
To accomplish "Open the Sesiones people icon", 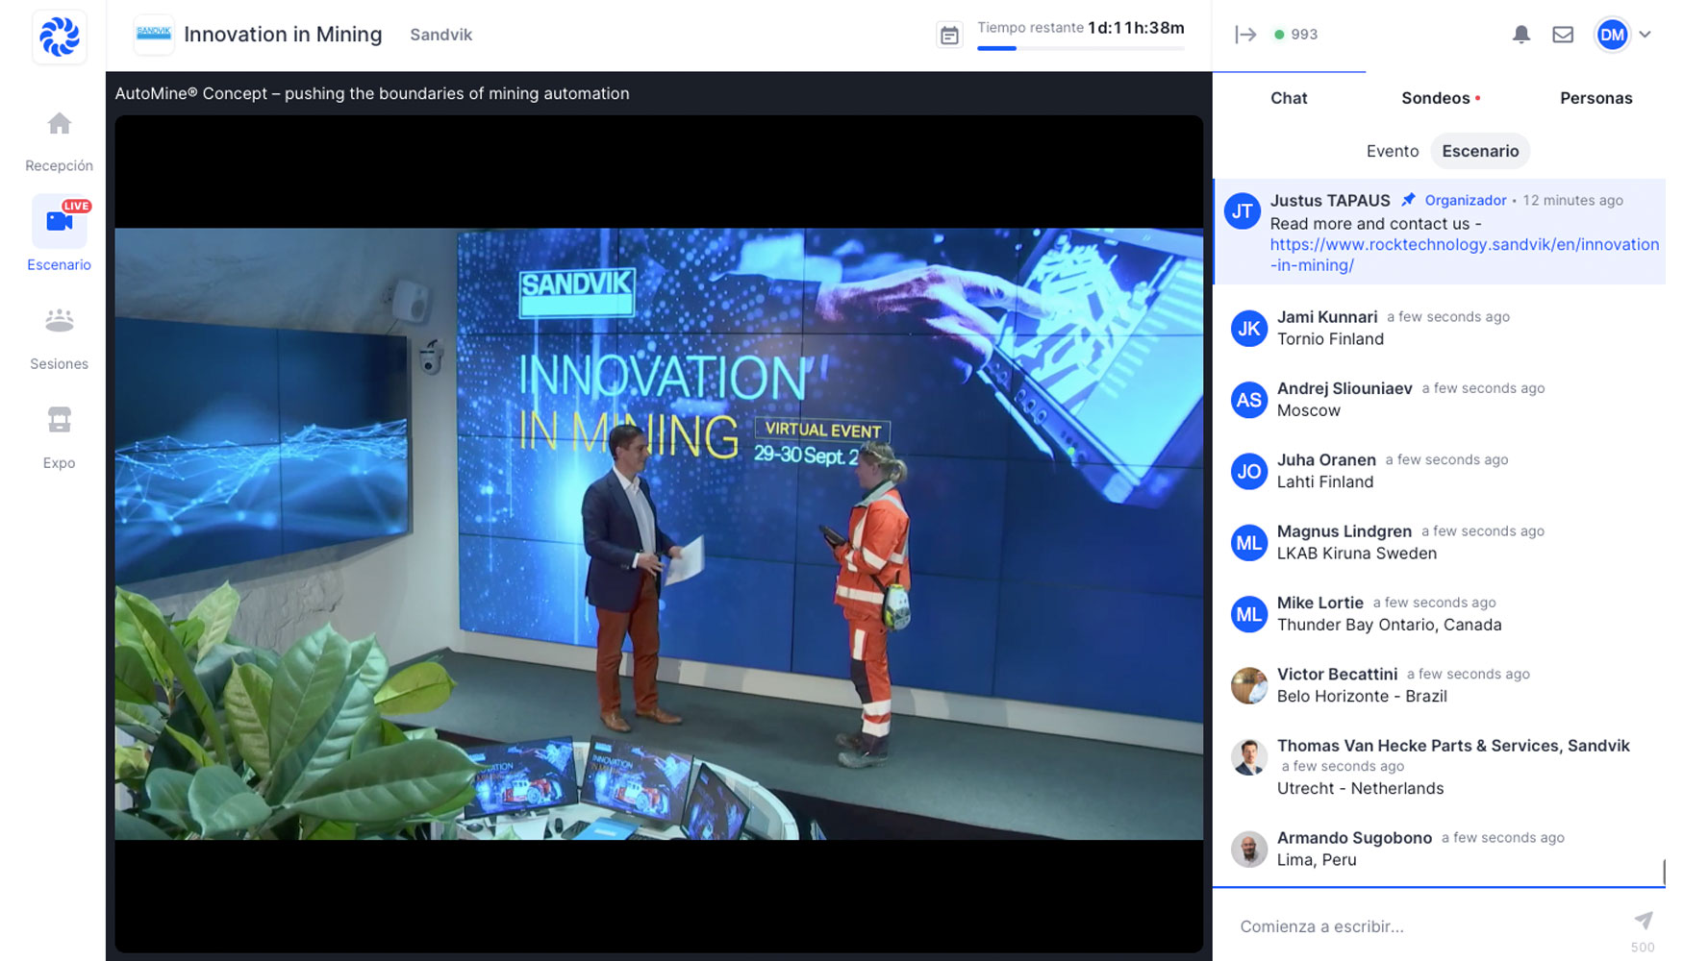I will point(60,320).
